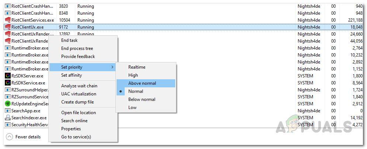367x149 pixels.
Task: Click Create dump file entry
Action: (77, 102)
